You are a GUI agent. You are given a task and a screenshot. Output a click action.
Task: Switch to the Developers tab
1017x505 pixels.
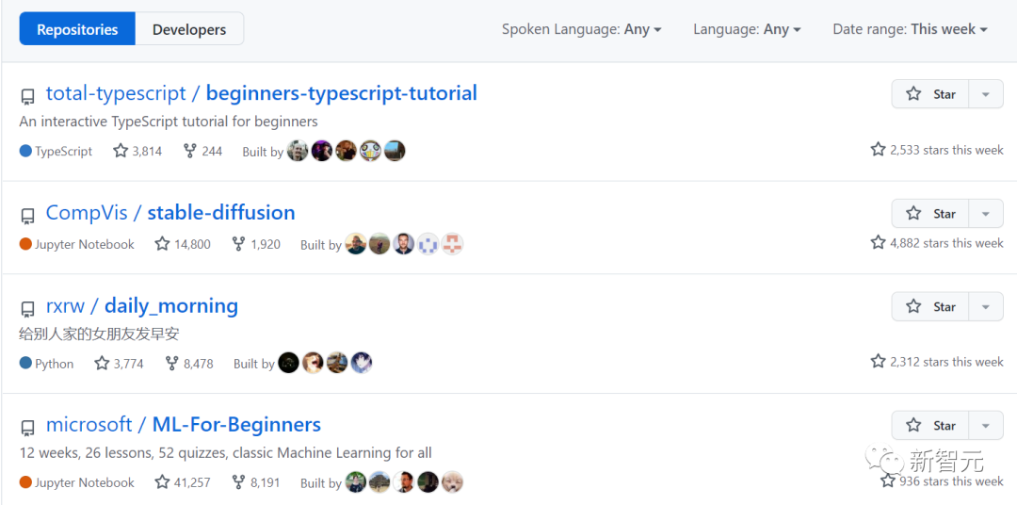(x=189, y=29)
